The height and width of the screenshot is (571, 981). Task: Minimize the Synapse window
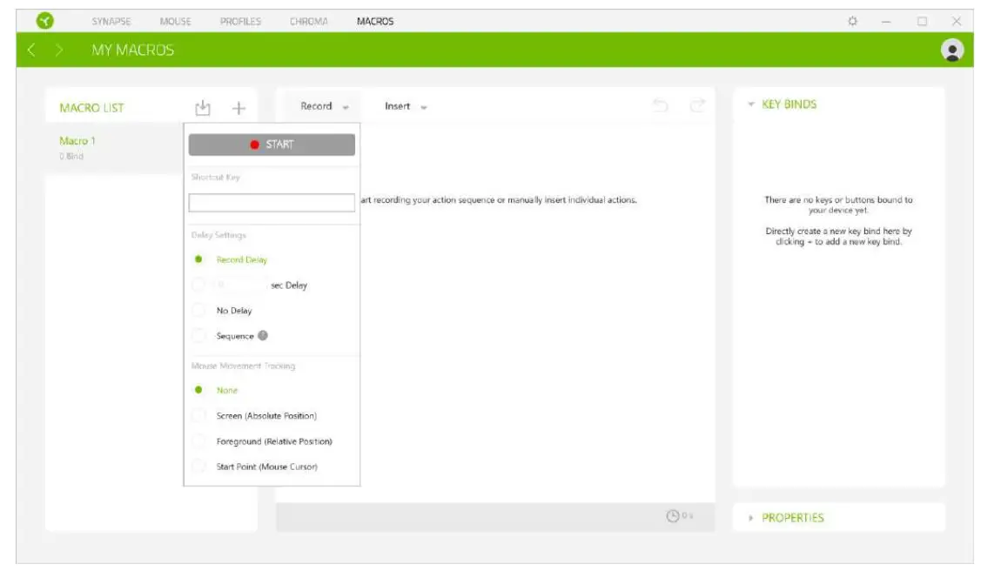point(886,21)
